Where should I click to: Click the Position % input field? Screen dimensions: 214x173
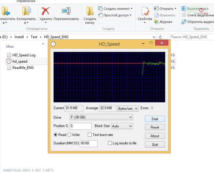(81, 126)
